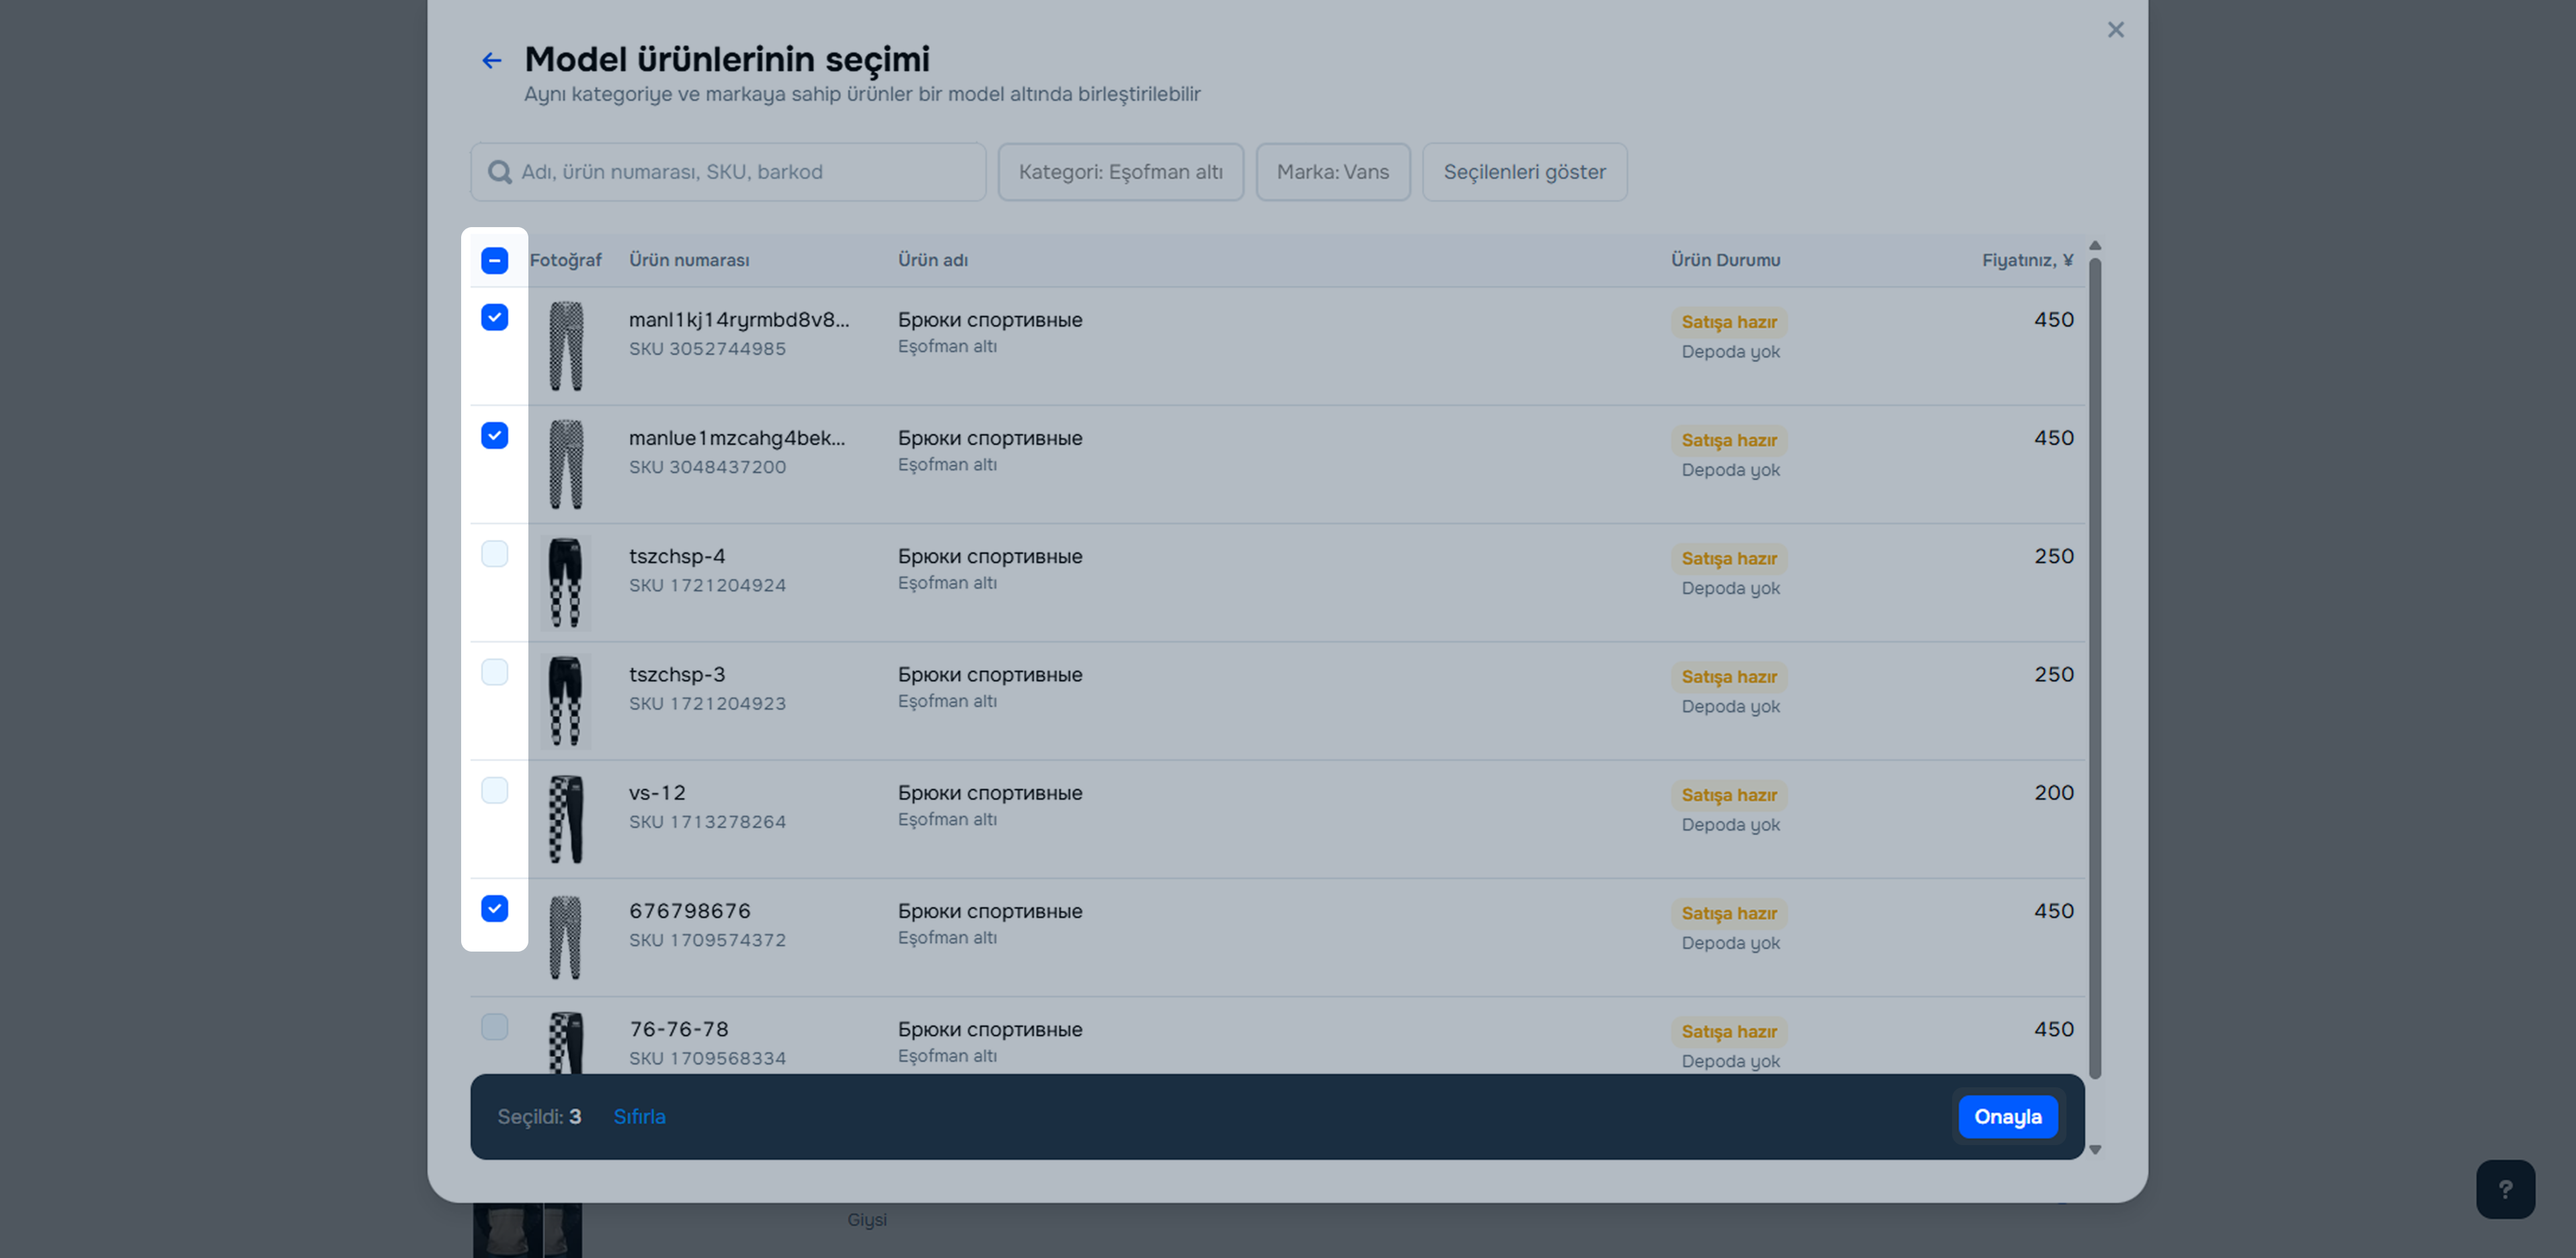2576x1258 pixels.
Task: Select the vs-12 product checkbox
Action: pos(494,790)
